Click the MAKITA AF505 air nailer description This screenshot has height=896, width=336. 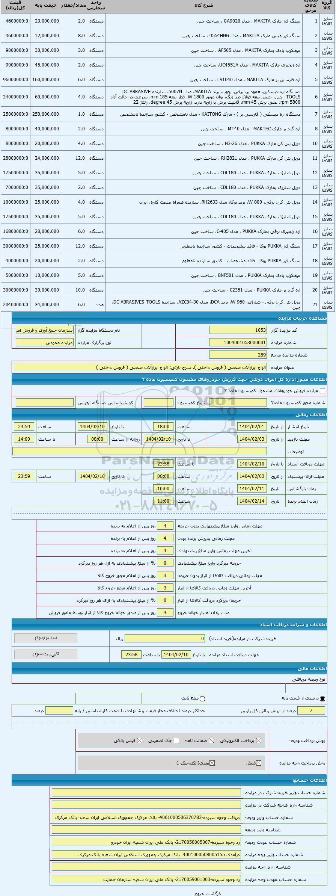point(246,50)
